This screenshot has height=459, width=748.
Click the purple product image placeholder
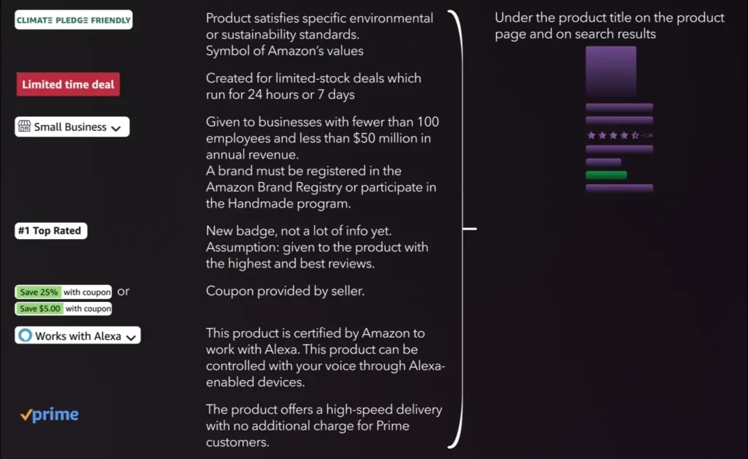pos(611,72)
